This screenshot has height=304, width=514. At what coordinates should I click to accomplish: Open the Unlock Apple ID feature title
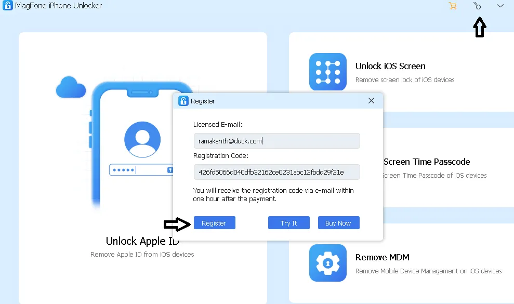click(142, 241)
